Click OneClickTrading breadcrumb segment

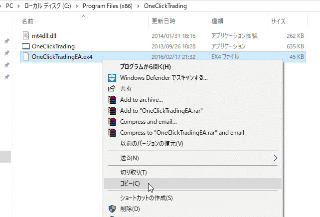(x=165, y=6)
